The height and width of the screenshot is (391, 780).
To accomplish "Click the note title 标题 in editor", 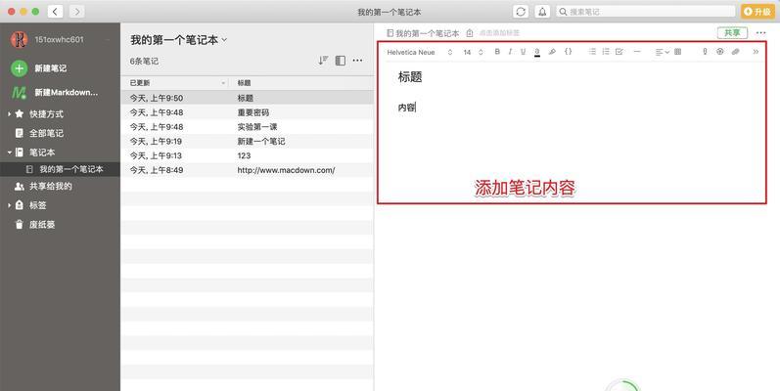I will pyautogui.click(x=410, y=77).
